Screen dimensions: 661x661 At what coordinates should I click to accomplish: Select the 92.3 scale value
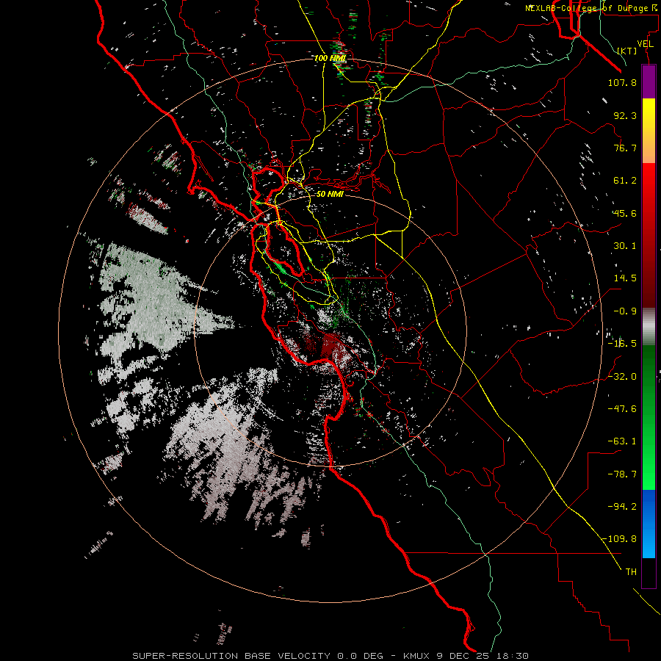tap(625, 115)
